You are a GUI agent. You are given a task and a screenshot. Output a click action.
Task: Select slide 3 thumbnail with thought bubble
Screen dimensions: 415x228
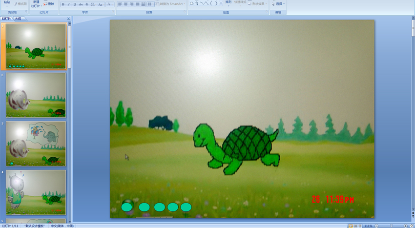(x=36, y=144)
